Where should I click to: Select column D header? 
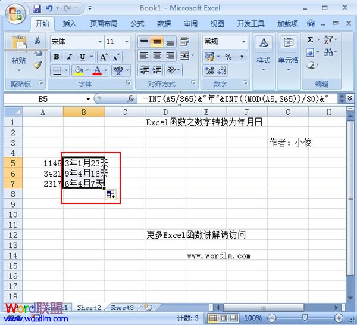165,112
